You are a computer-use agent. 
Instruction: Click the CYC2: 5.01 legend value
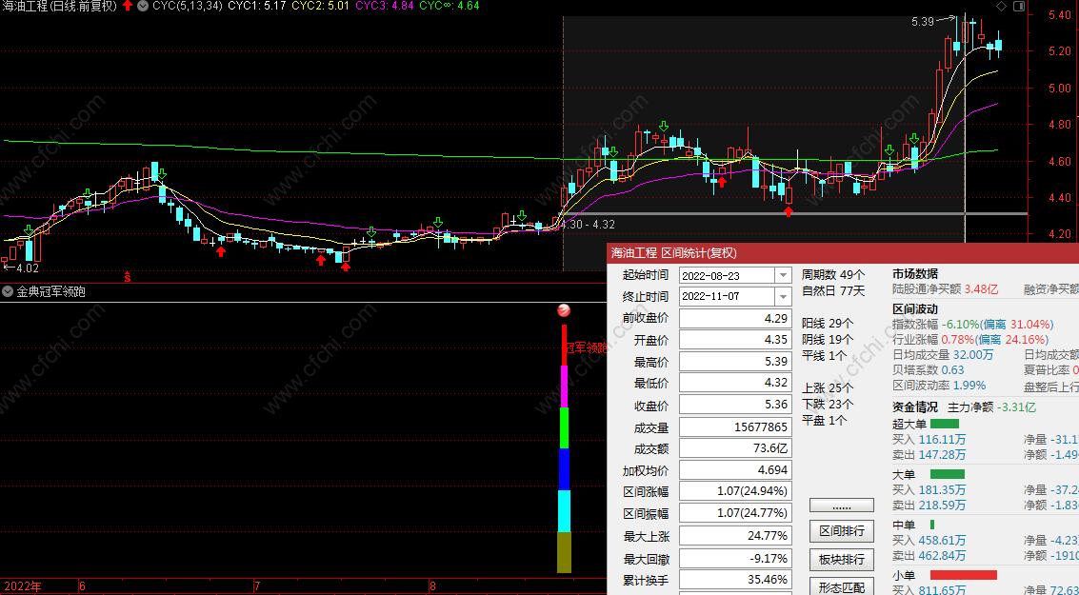tap(320, 6)
